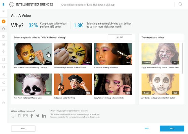Click the SKIP link

pos(147,128)
